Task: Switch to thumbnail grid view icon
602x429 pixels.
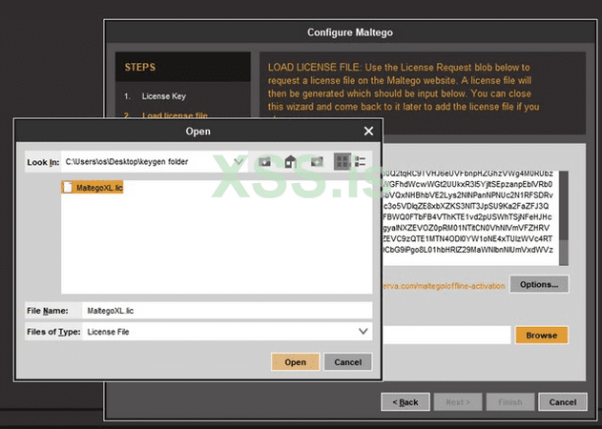Action: (343, 161)
